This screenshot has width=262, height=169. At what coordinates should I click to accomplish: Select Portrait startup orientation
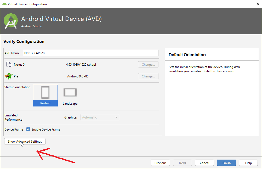click(x=45, y=95)
